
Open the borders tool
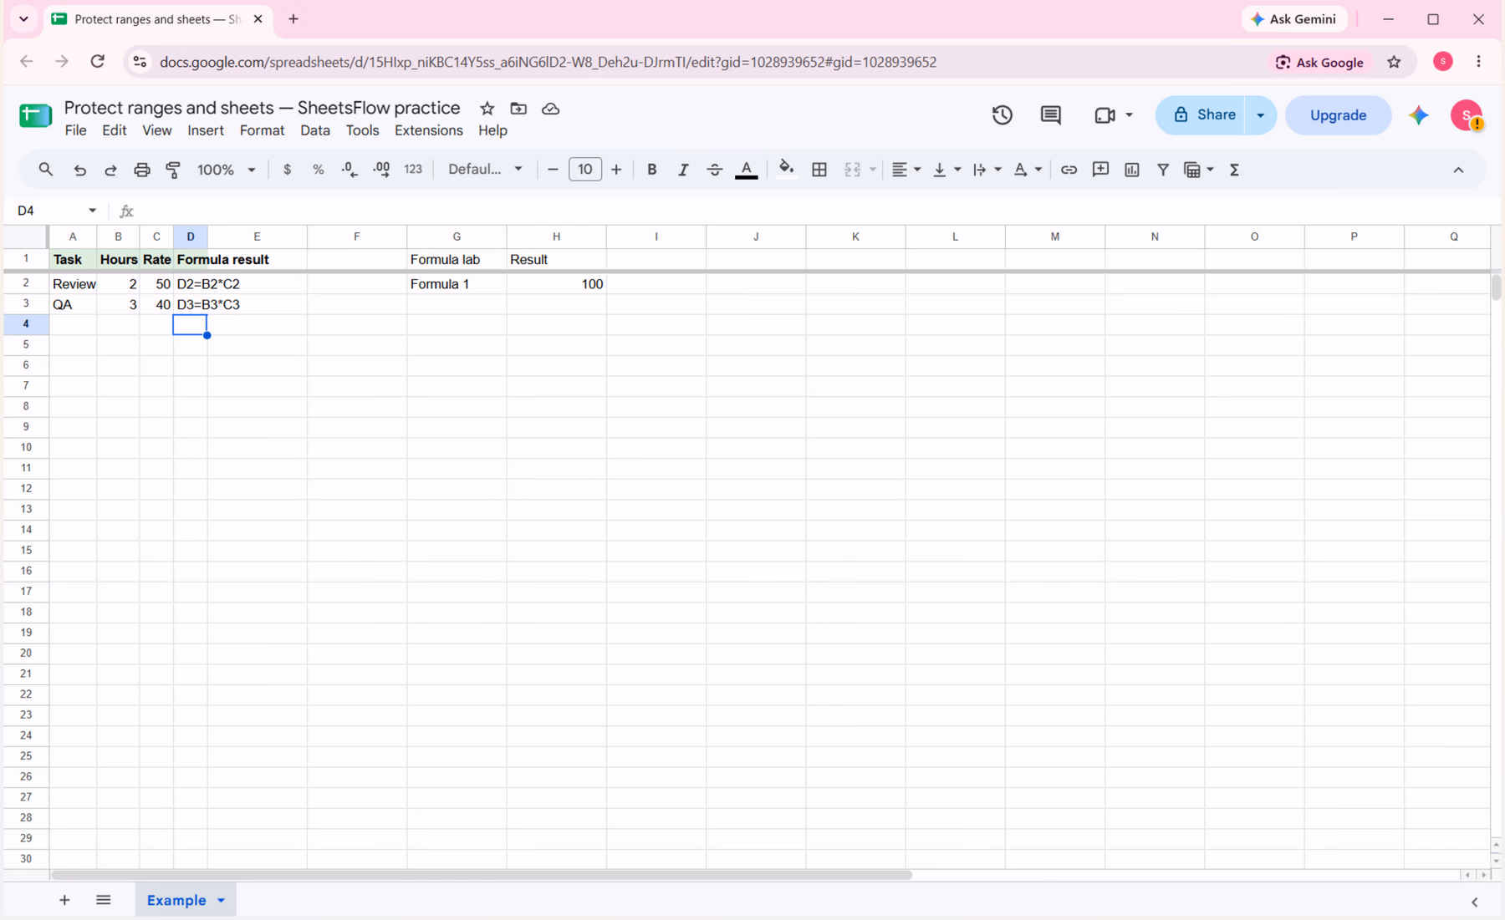(819, 170)
